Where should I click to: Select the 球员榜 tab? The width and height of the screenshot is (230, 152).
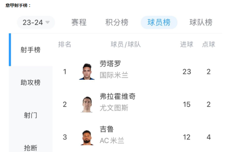(x=159, y=22)
